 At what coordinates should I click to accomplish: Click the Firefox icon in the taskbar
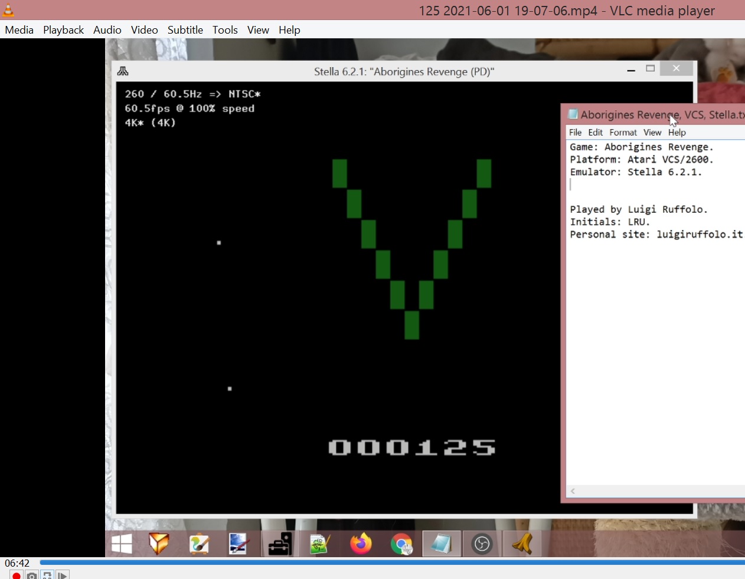[x=361, y=544]
